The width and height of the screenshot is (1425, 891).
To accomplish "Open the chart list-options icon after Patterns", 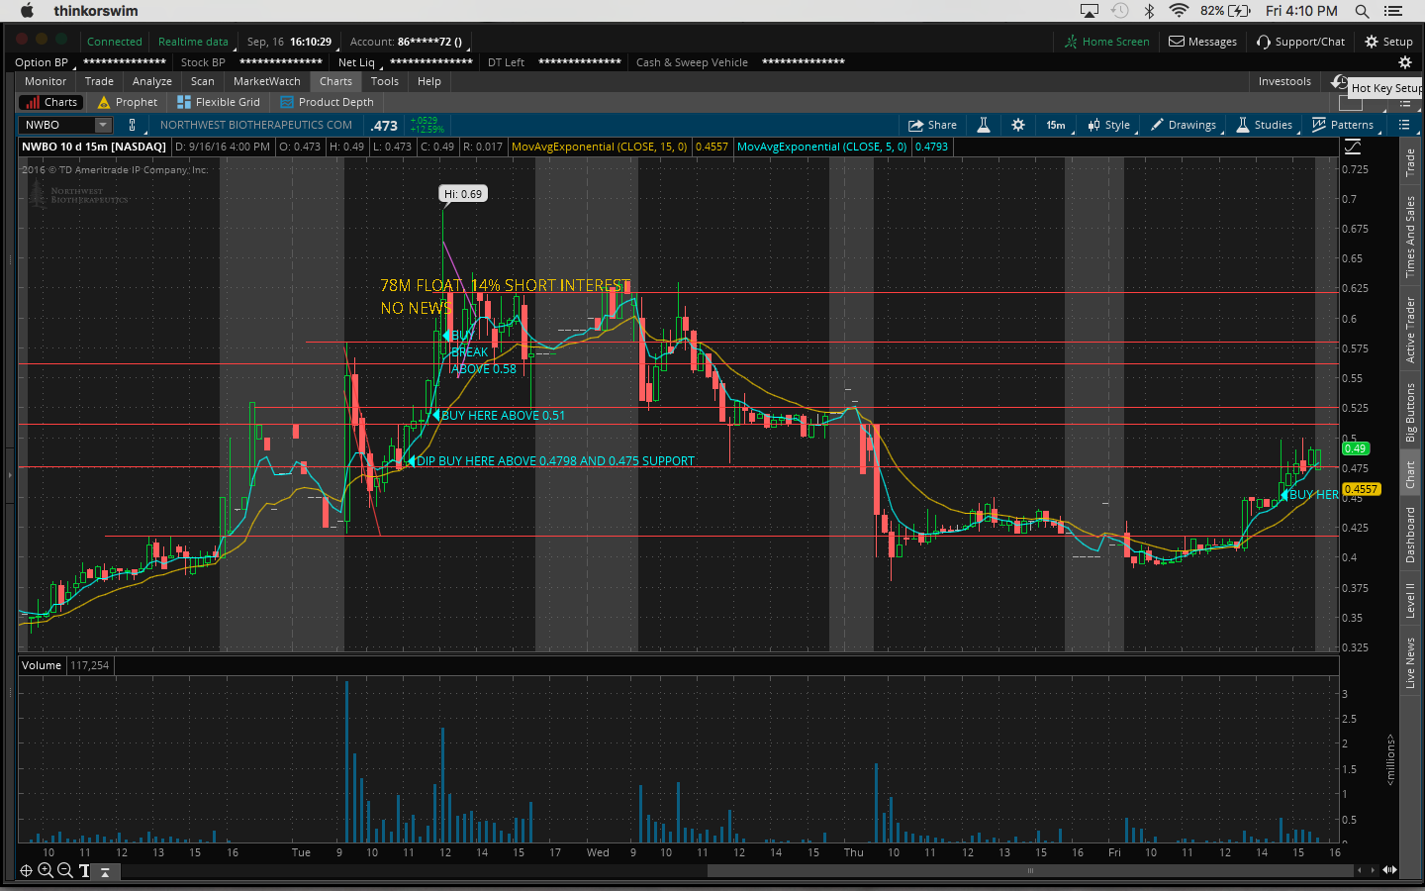I will tap(1403, 125).
